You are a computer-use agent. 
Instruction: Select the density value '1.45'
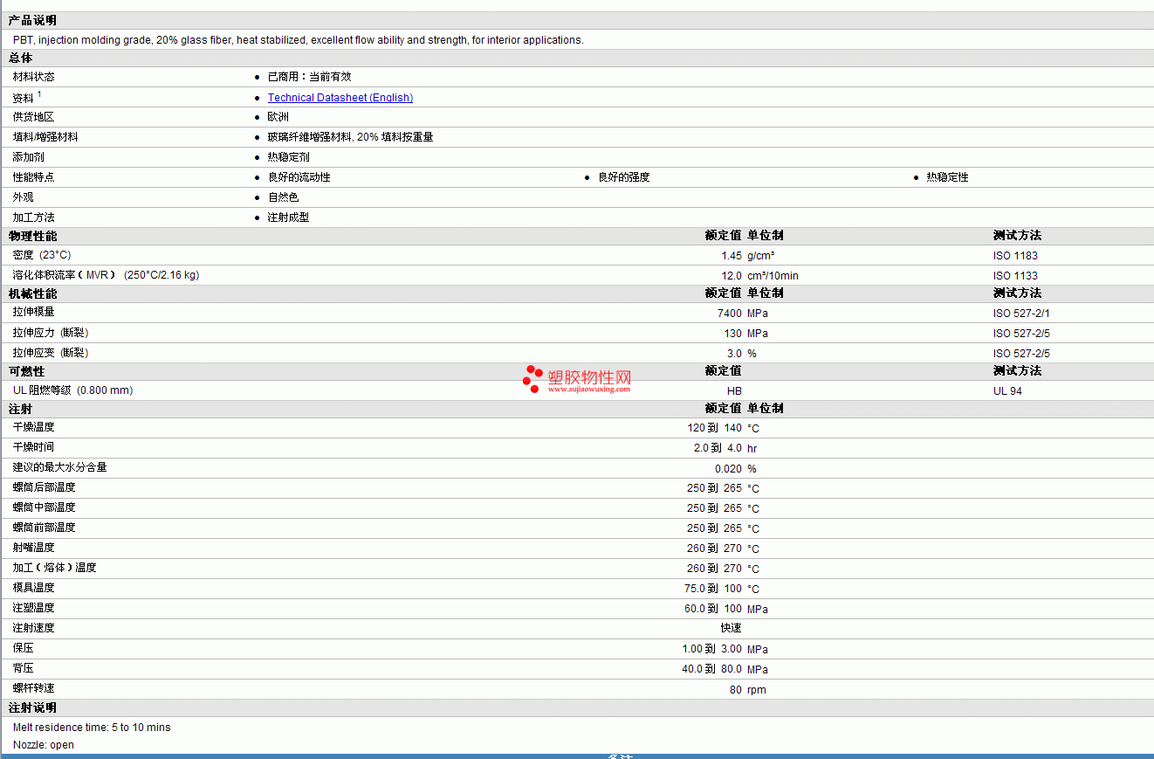(x=732, y=256)
